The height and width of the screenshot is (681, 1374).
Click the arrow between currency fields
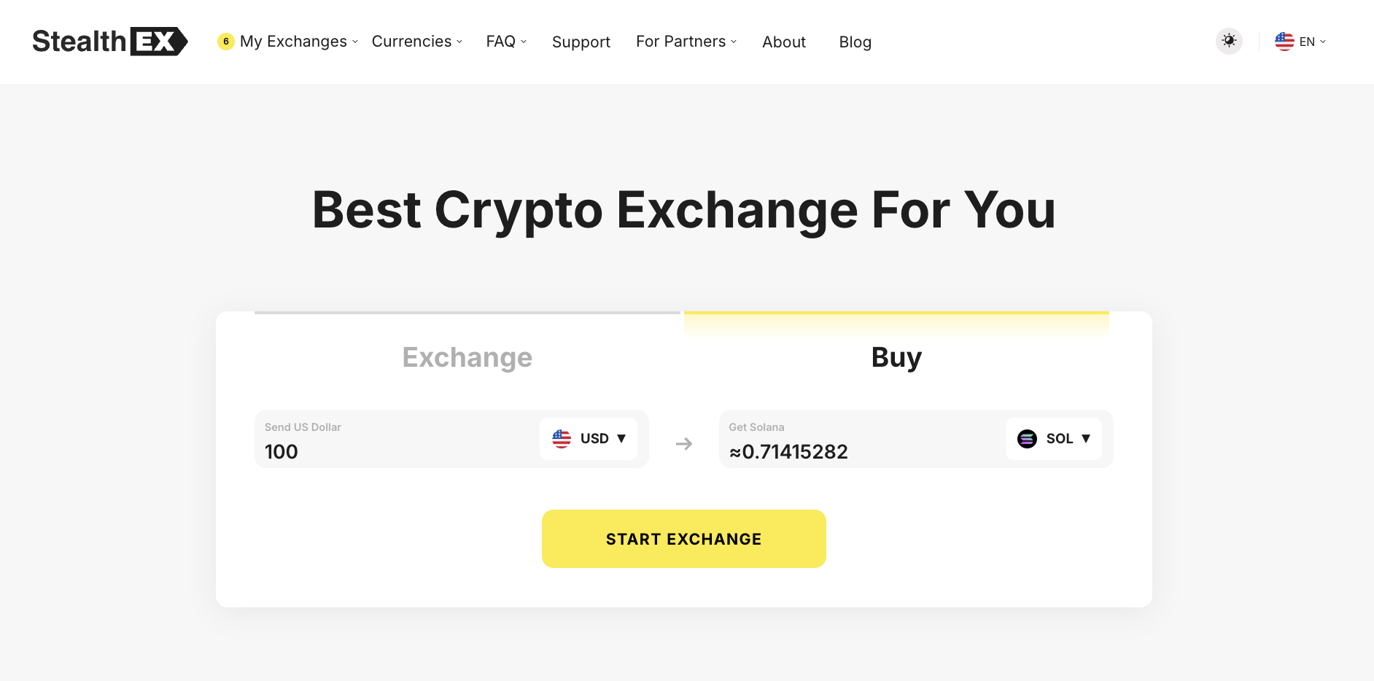coord(684,444)
